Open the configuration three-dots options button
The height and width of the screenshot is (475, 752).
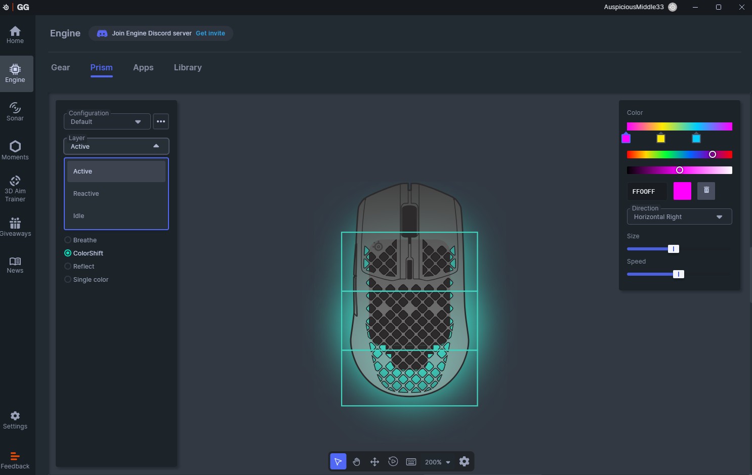coord(161,121)
